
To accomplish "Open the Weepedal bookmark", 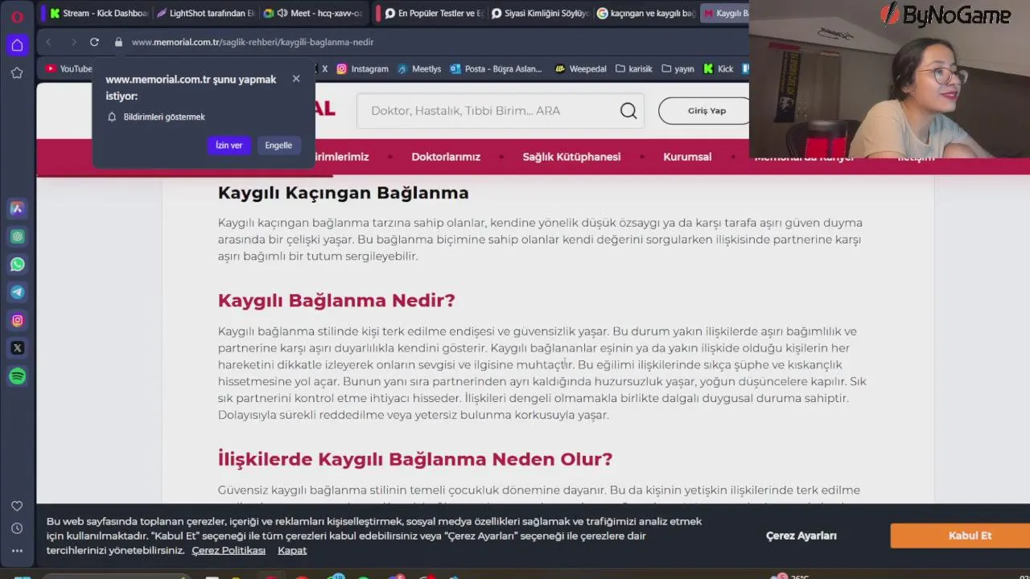I will [x=581, y=69].
